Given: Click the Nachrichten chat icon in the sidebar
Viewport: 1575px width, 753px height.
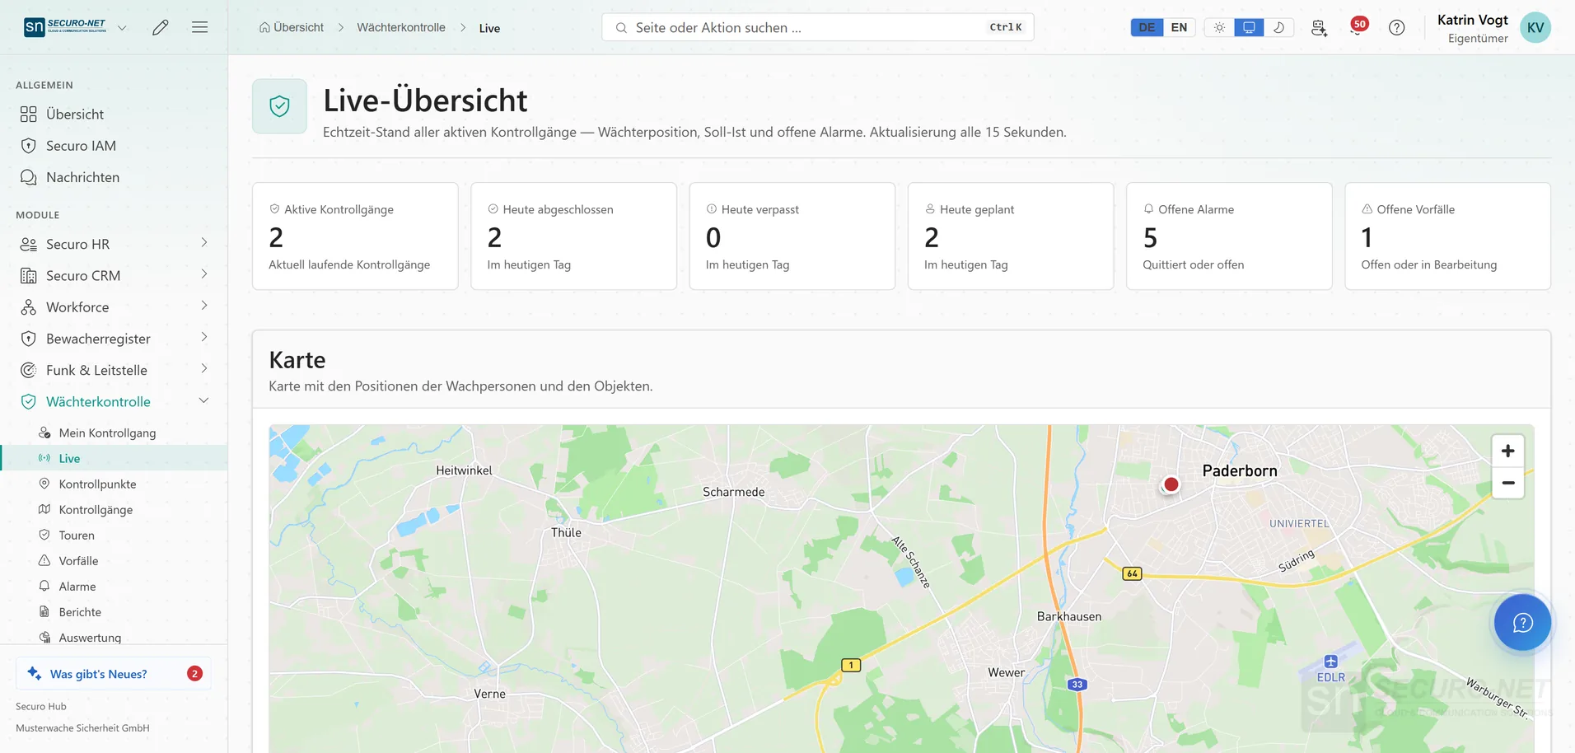Looking at the screenshot, I should click(28, 177).
